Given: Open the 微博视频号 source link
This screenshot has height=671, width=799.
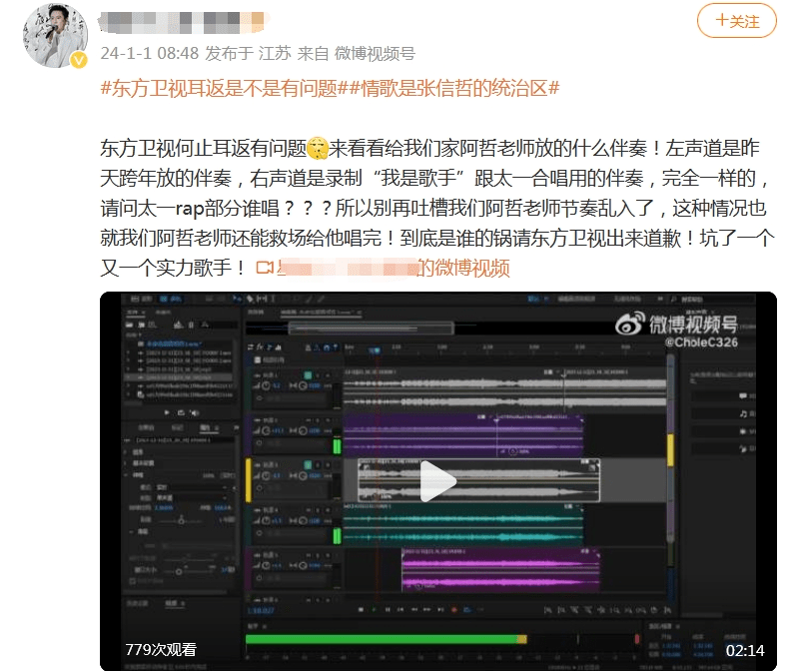Looking at the screenshot, I should pyautogui.click(x=375, y=53).
